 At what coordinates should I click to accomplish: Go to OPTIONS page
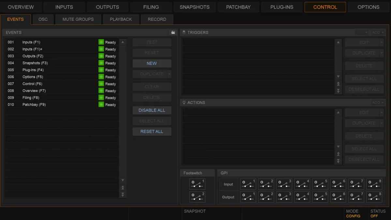[x=369, y=7]
